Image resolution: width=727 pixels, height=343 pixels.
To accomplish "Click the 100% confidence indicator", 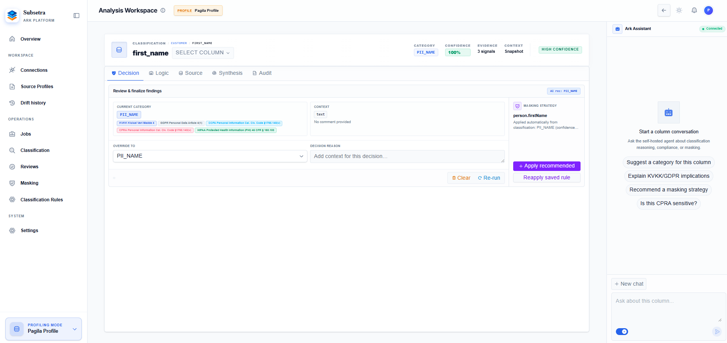I will pos(458,52).
